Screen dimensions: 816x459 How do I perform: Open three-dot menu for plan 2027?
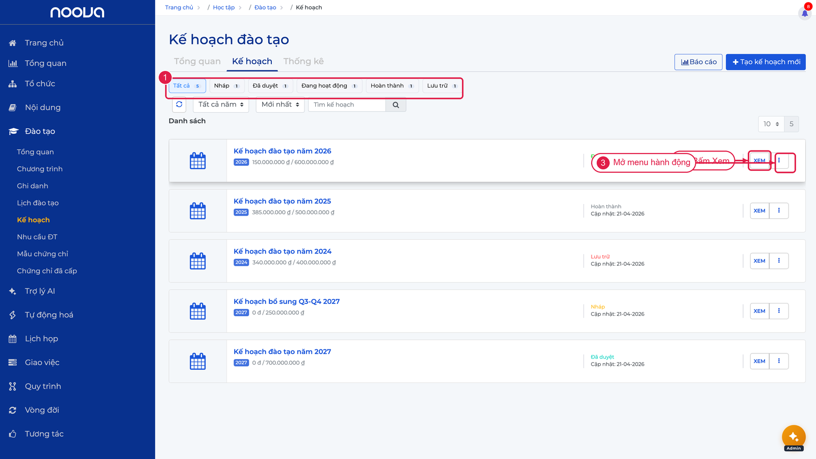pyautogui.click(x=779, y=361)
